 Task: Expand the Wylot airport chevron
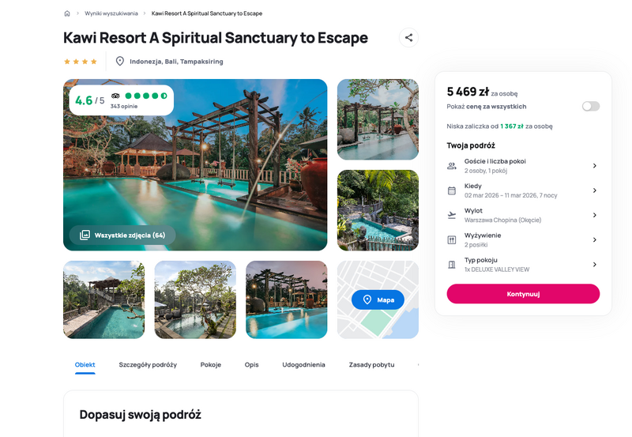pyautogui.click(x=595, y=215)
